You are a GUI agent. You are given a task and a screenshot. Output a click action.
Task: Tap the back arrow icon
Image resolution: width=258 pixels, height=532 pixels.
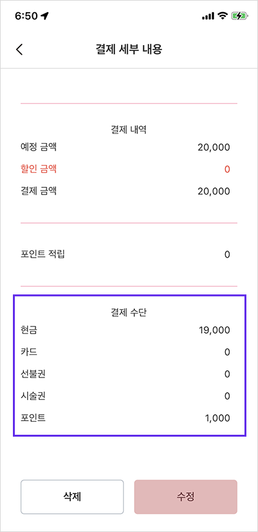[19, 49]
